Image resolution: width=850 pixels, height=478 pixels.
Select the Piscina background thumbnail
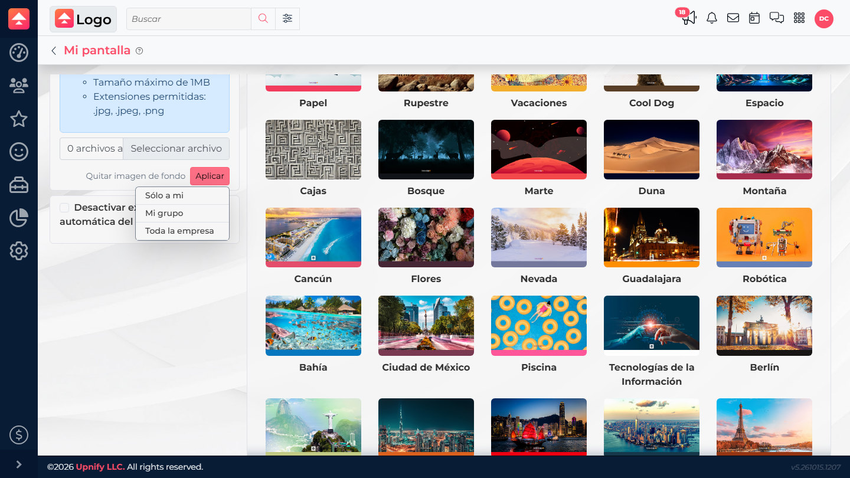(x=539, y=326)
